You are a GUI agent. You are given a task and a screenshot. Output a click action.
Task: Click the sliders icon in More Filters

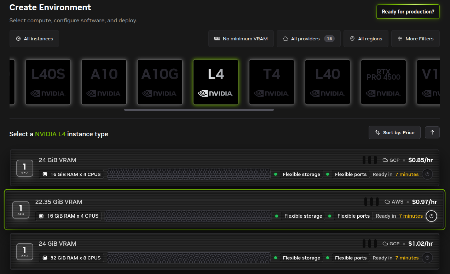click(400, 39)
